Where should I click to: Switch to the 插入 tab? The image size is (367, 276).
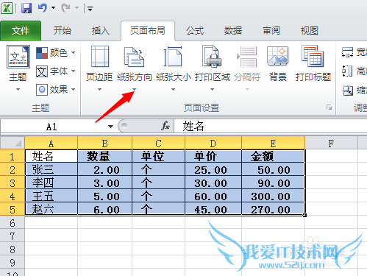101,31
